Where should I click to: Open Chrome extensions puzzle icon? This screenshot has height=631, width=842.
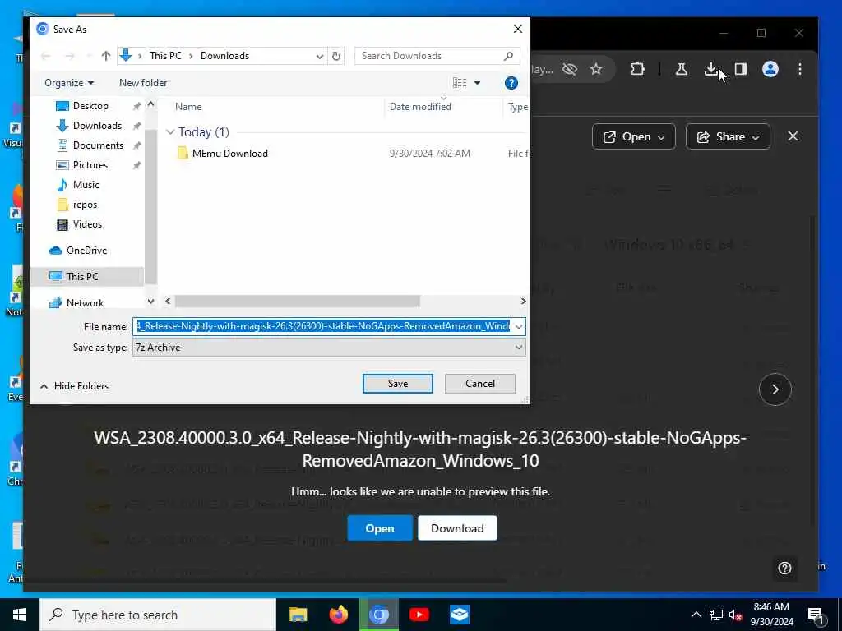pyautogui.click(x=637, y=69)
